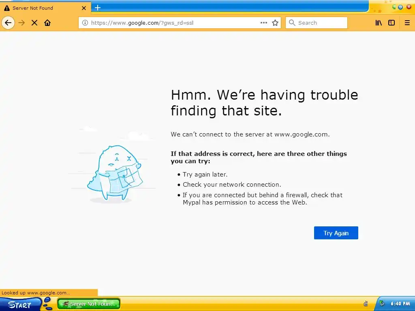
Task: Click "We can't connect to the server" text
Action: (250, 134)
